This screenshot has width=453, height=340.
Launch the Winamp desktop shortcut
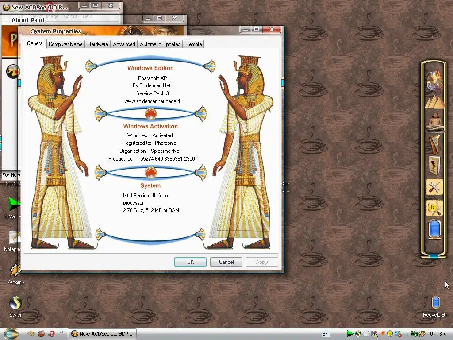15,274
